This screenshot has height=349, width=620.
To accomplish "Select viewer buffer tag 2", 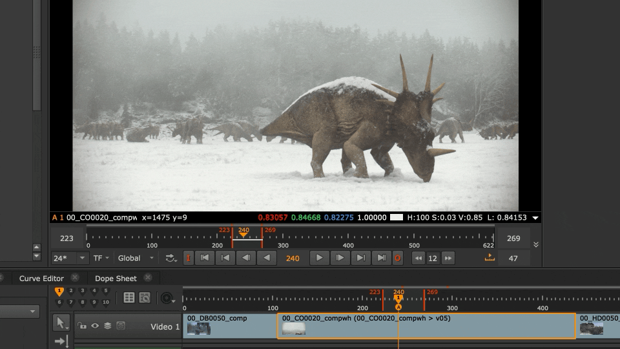I will [x=71, y=290].
